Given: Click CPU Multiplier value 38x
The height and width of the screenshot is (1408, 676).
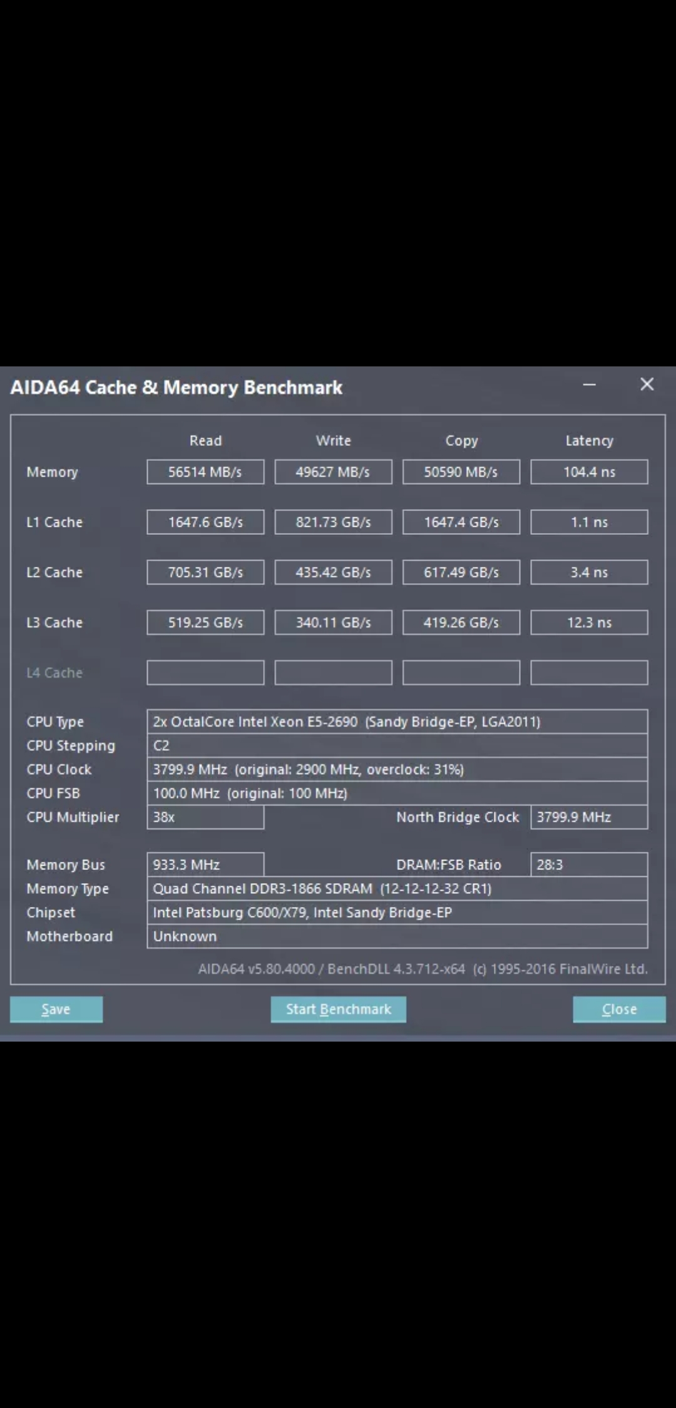Looking at the screenshot, I should coord(205,817).
